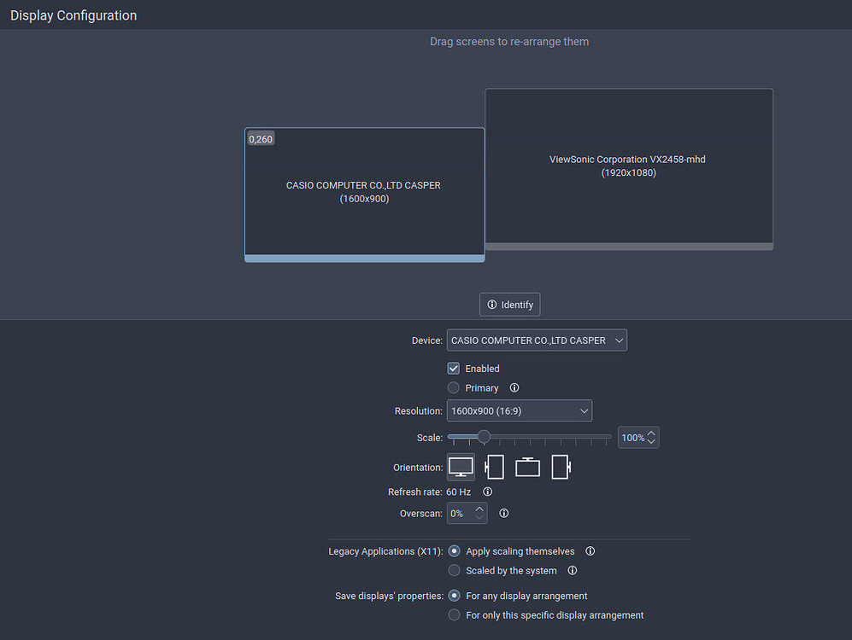Viewport: 852px width, 640px height.
Task: Set CASIO display as Primary
Action: click(453, 387)
